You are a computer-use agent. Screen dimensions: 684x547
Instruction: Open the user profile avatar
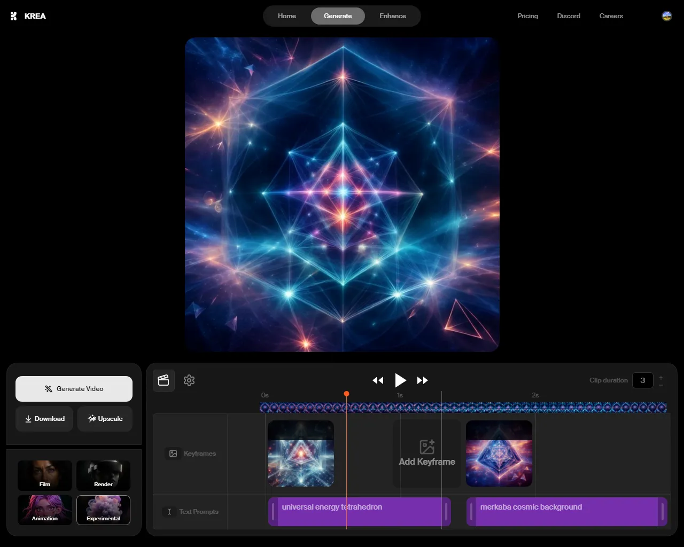pyautogui.click(x=667, y=16)
